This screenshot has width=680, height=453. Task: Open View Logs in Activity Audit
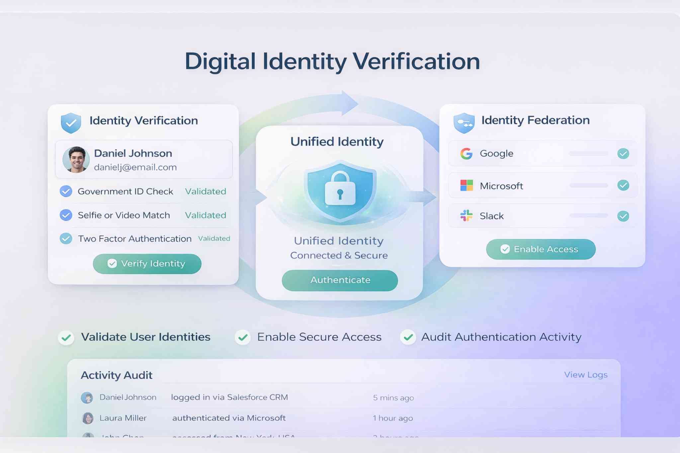(x=586, y=375)
